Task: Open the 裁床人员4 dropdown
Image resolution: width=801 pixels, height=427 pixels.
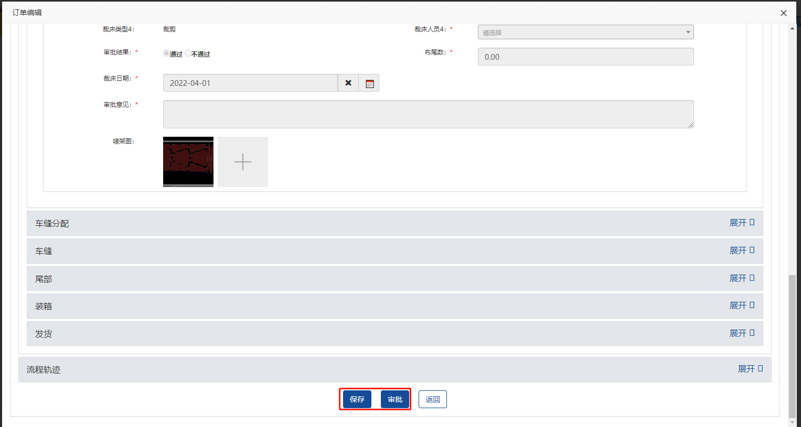Action: (x=585, y=32)
